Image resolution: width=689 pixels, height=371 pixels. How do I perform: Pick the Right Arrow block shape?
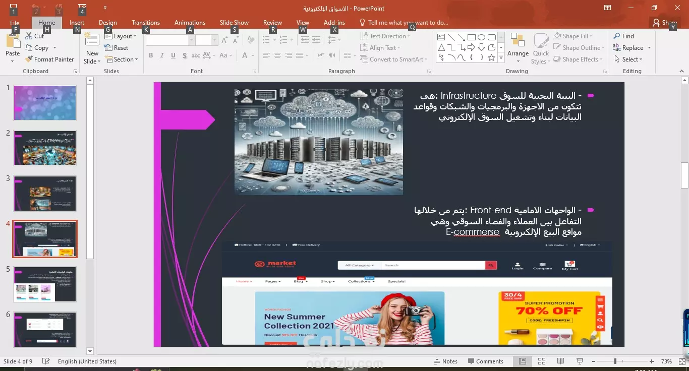coord(471,47)
